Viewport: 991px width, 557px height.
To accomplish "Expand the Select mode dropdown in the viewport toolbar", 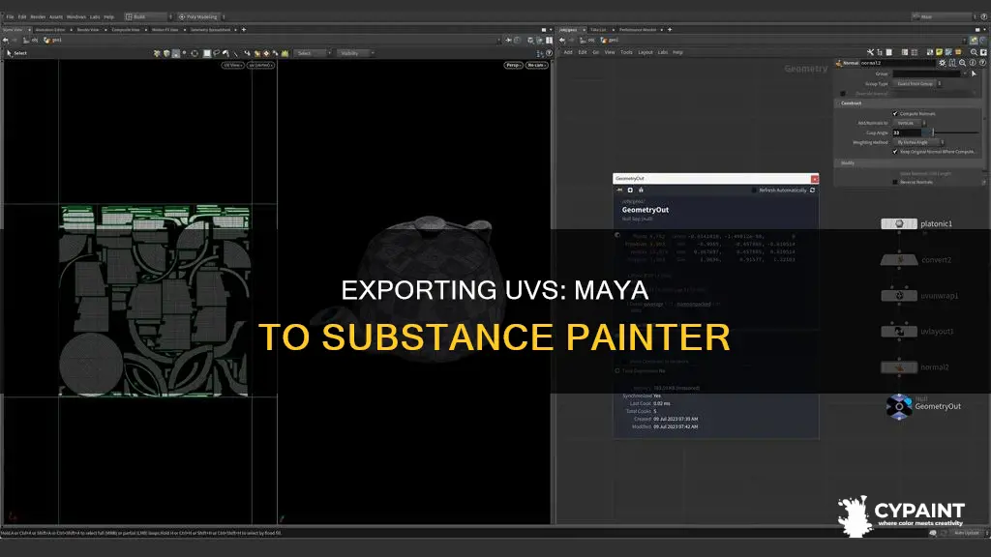I will pos(314,54).
